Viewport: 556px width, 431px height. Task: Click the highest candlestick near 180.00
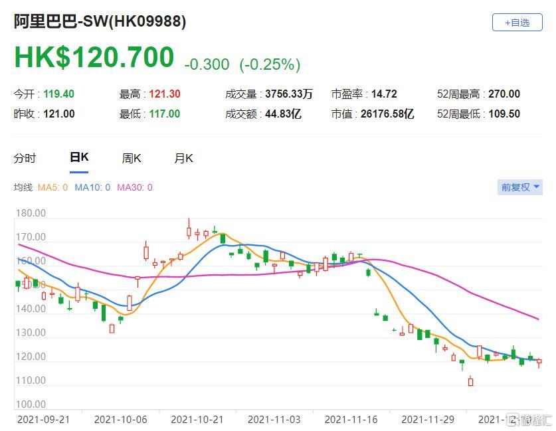coord(189,230)
